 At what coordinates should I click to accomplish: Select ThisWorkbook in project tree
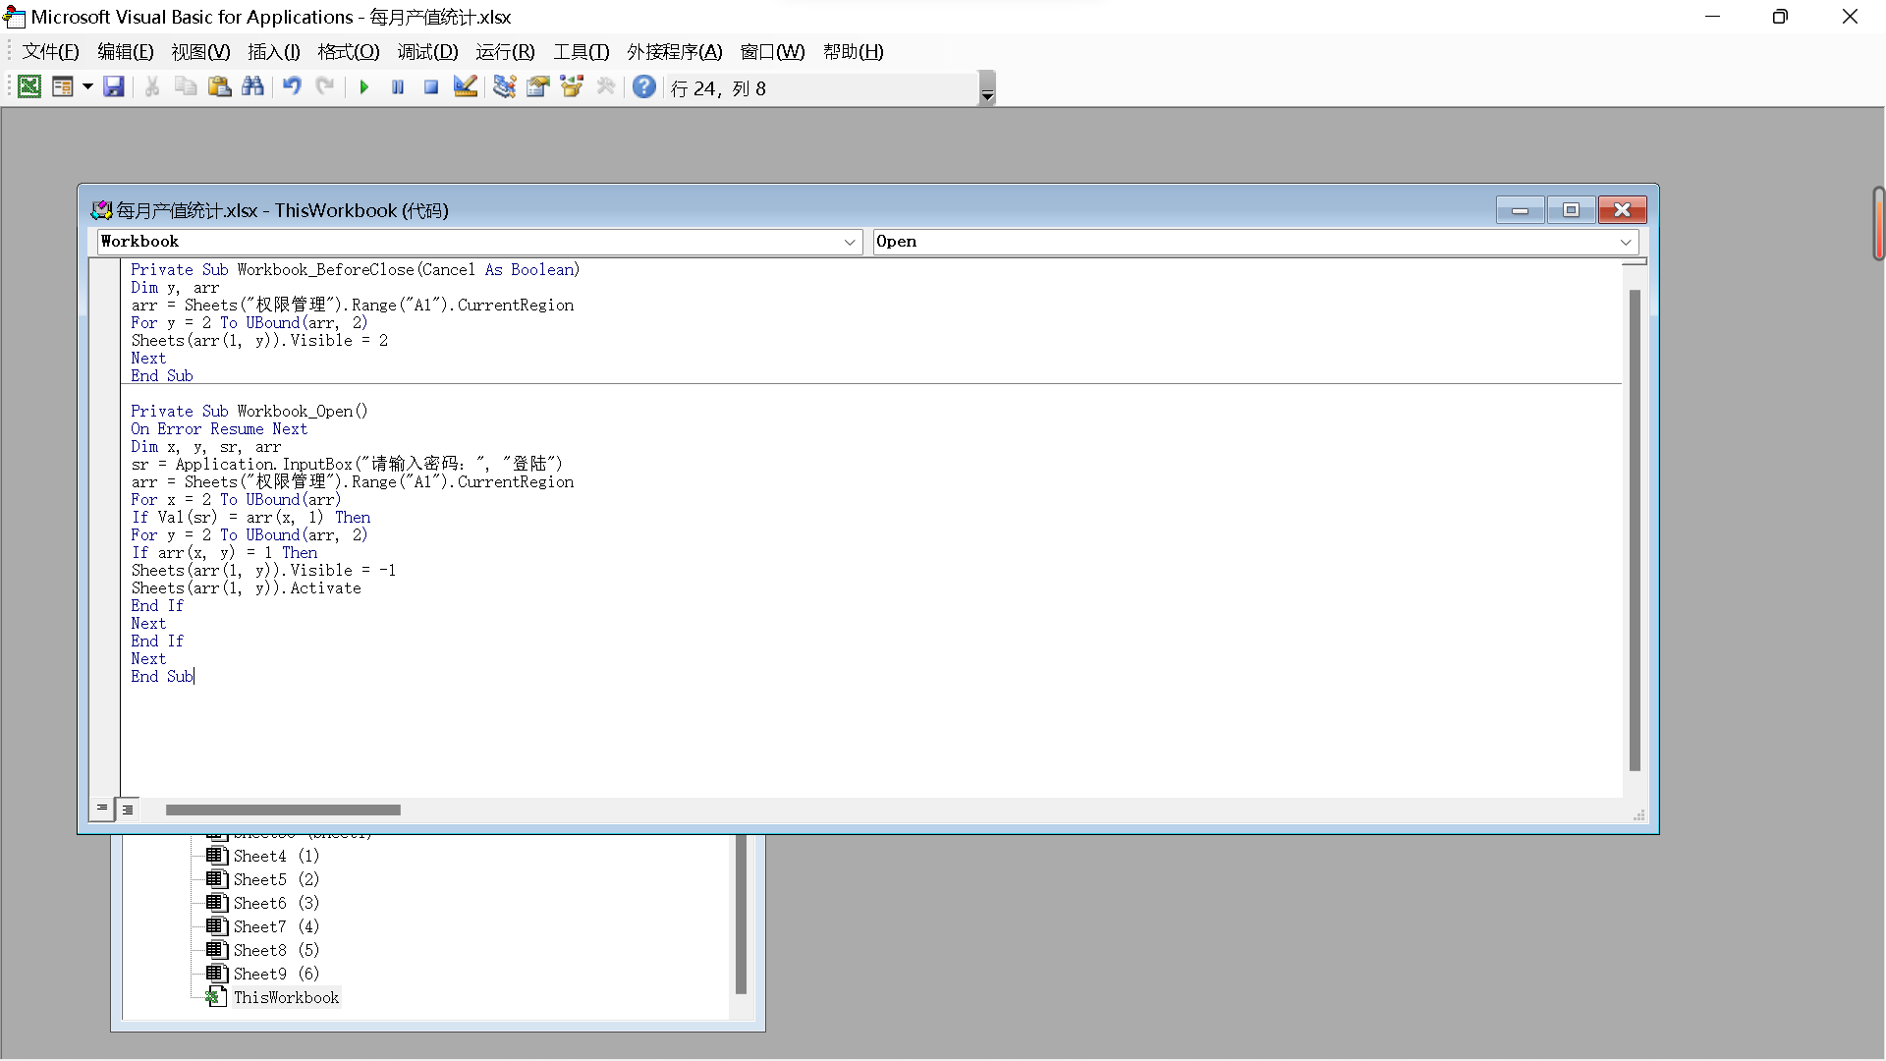(286, 997)
